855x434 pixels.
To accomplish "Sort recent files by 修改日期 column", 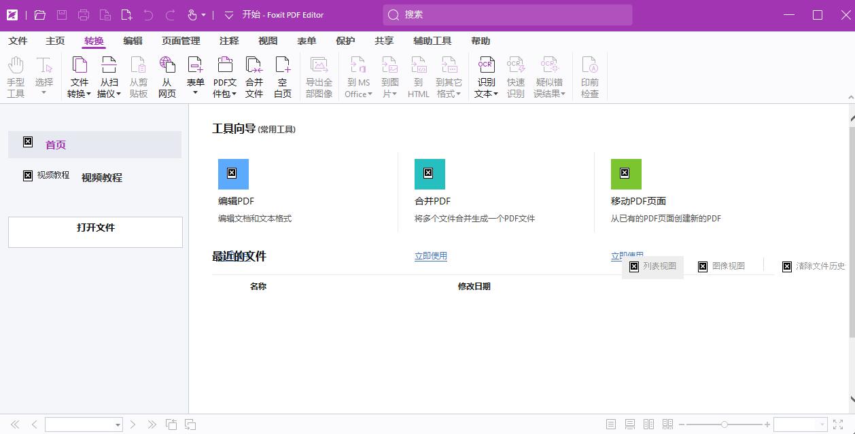I will coord(474,286).
